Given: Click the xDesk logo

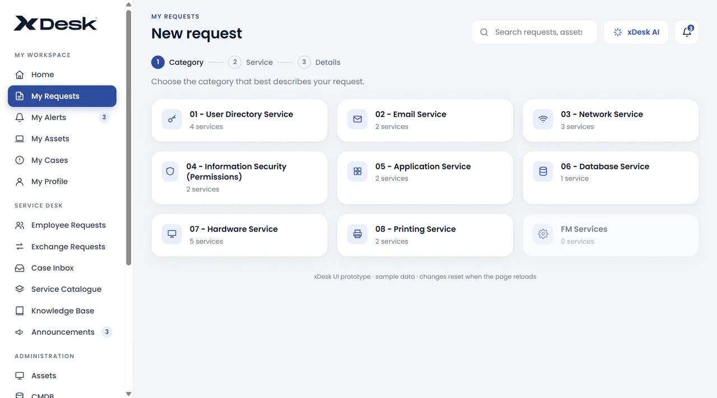Looking at the screenshot, I should (x=55, y=23).
